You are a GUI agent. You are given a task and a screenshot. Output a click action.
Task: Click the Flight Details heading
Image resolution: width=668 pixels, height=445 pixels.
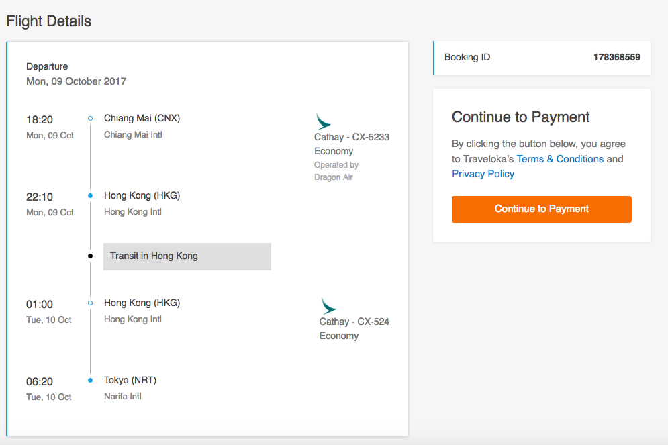pyautogui.click(x=48, y=21)
